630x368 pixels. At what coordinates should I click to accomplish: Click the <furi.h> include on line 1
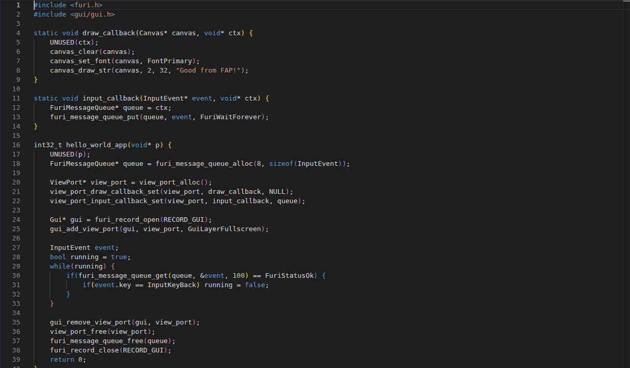tap(86, 5)
